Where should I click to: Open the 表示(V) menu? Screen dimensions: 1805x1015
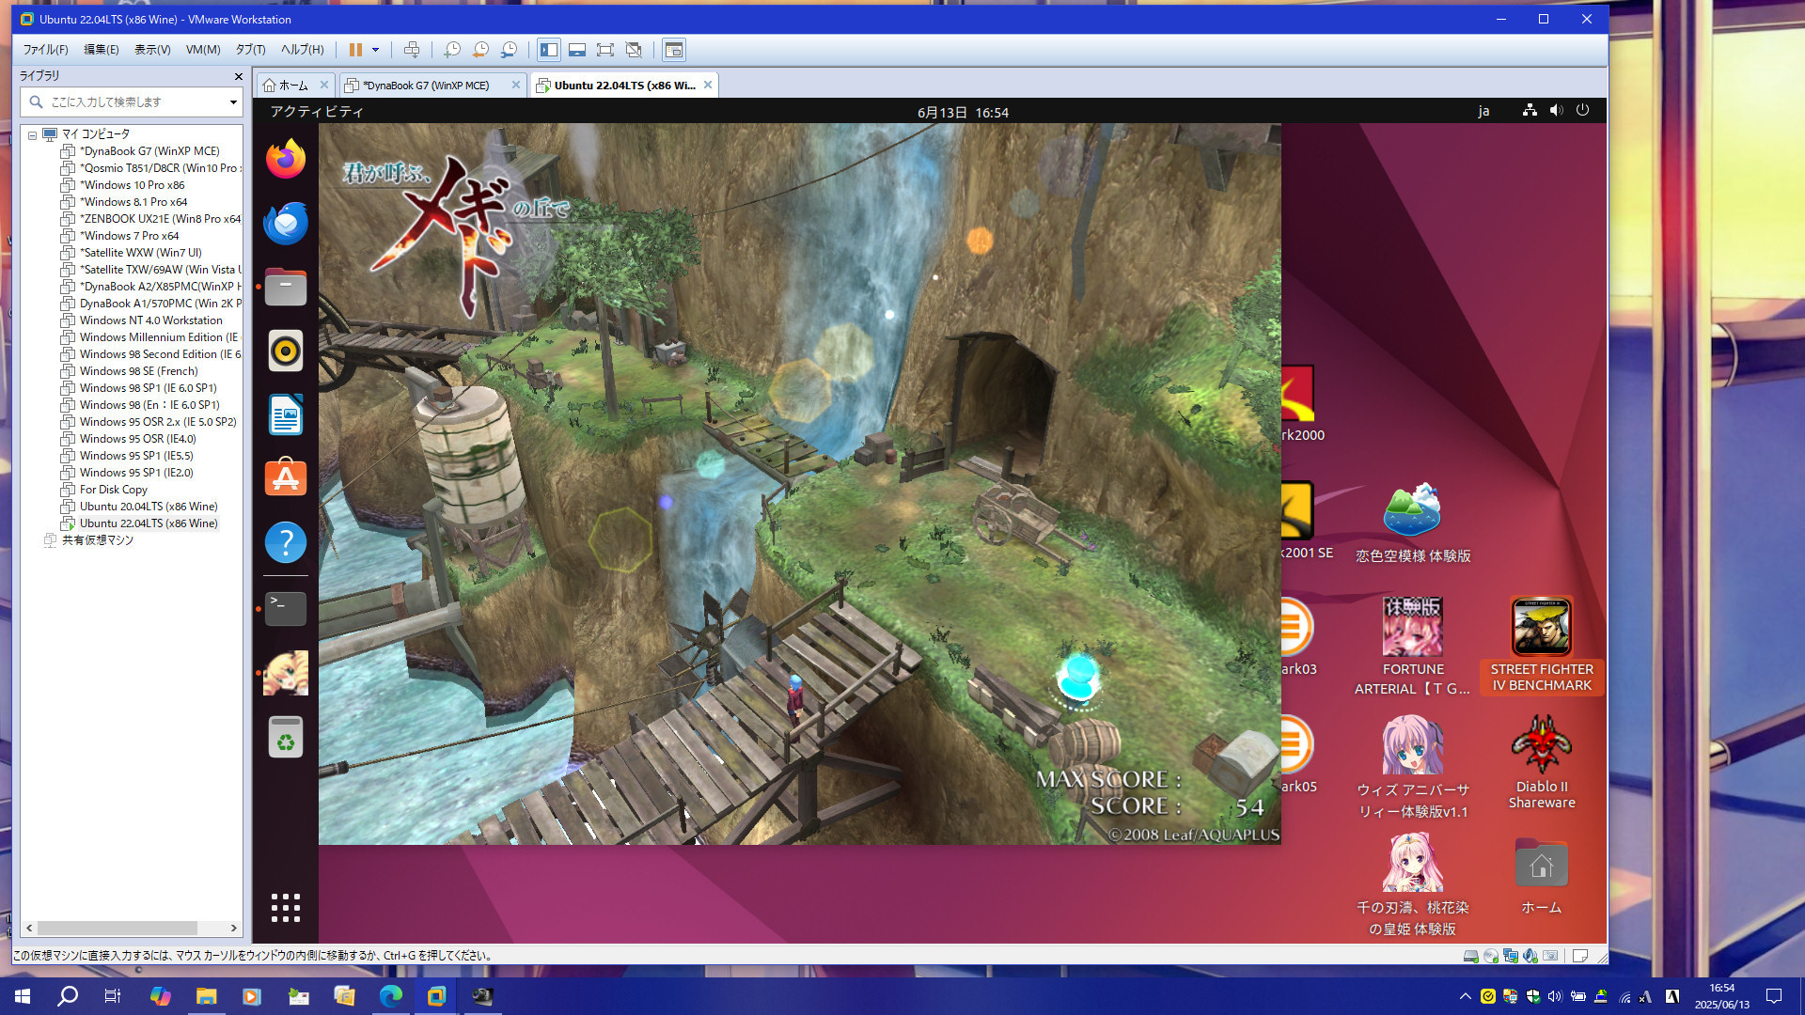coord(152,50)
